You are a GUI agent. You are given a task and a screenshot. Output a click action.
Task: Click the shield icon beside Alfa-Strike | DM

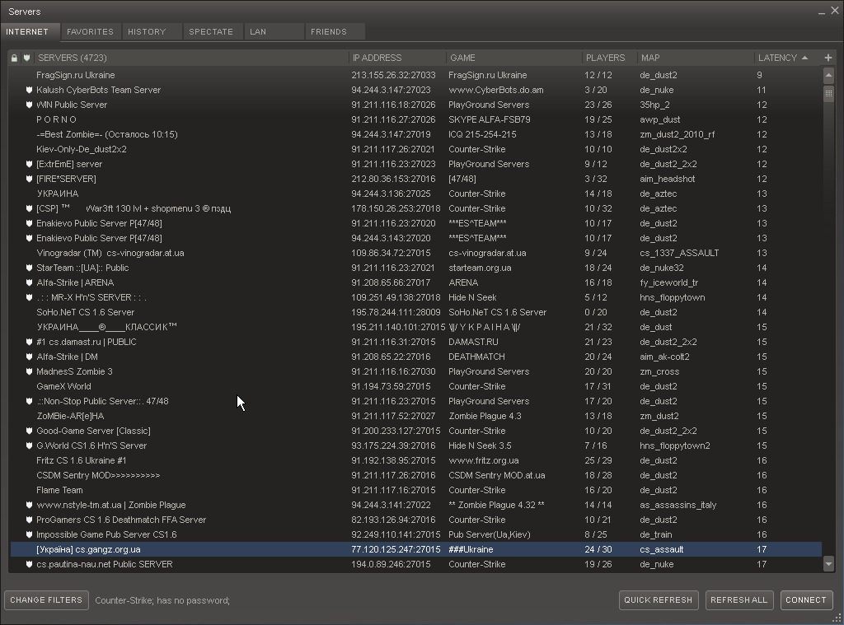point(29,357)
